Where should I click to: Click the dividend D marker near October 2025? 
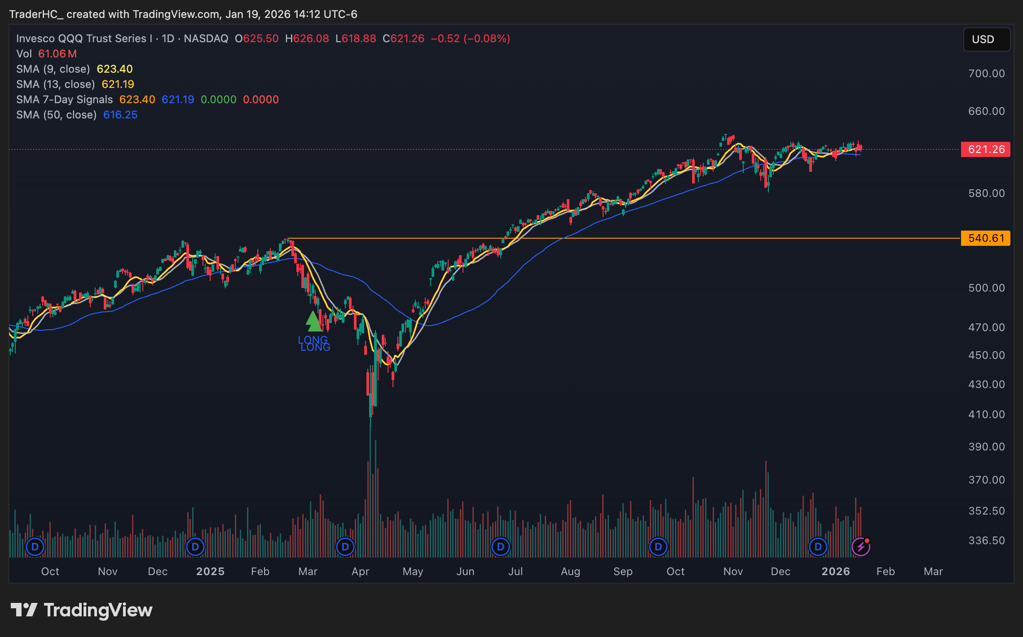tap(658, 547)
